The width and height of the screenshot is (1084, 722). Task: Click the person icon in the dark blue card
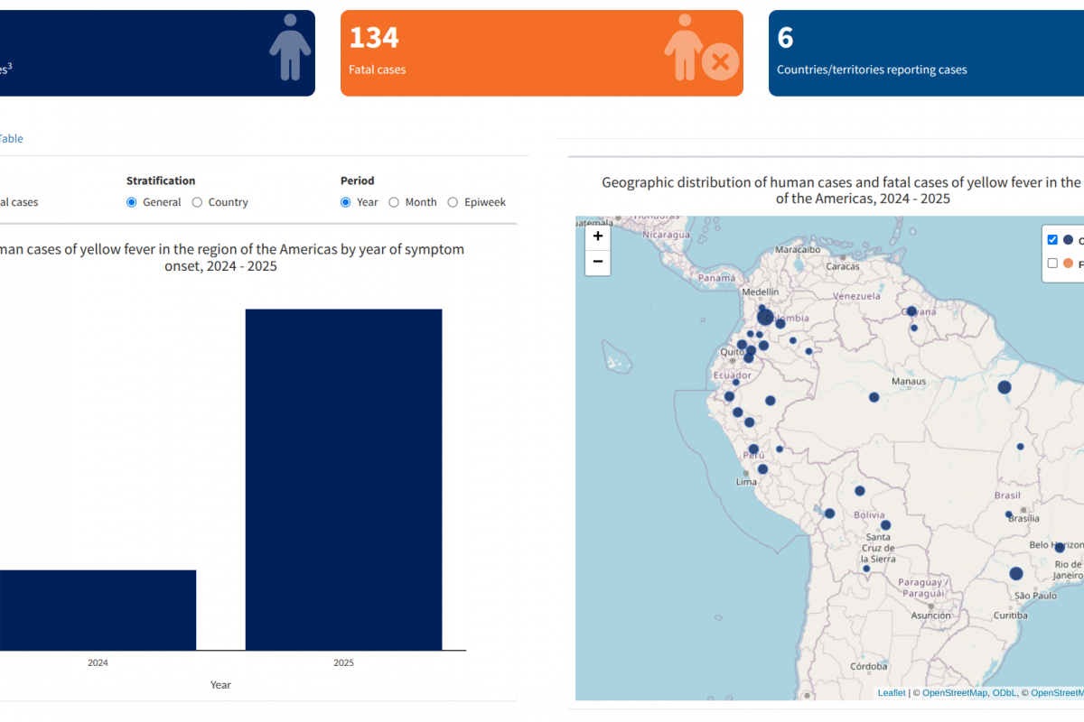tap(289, 48)
